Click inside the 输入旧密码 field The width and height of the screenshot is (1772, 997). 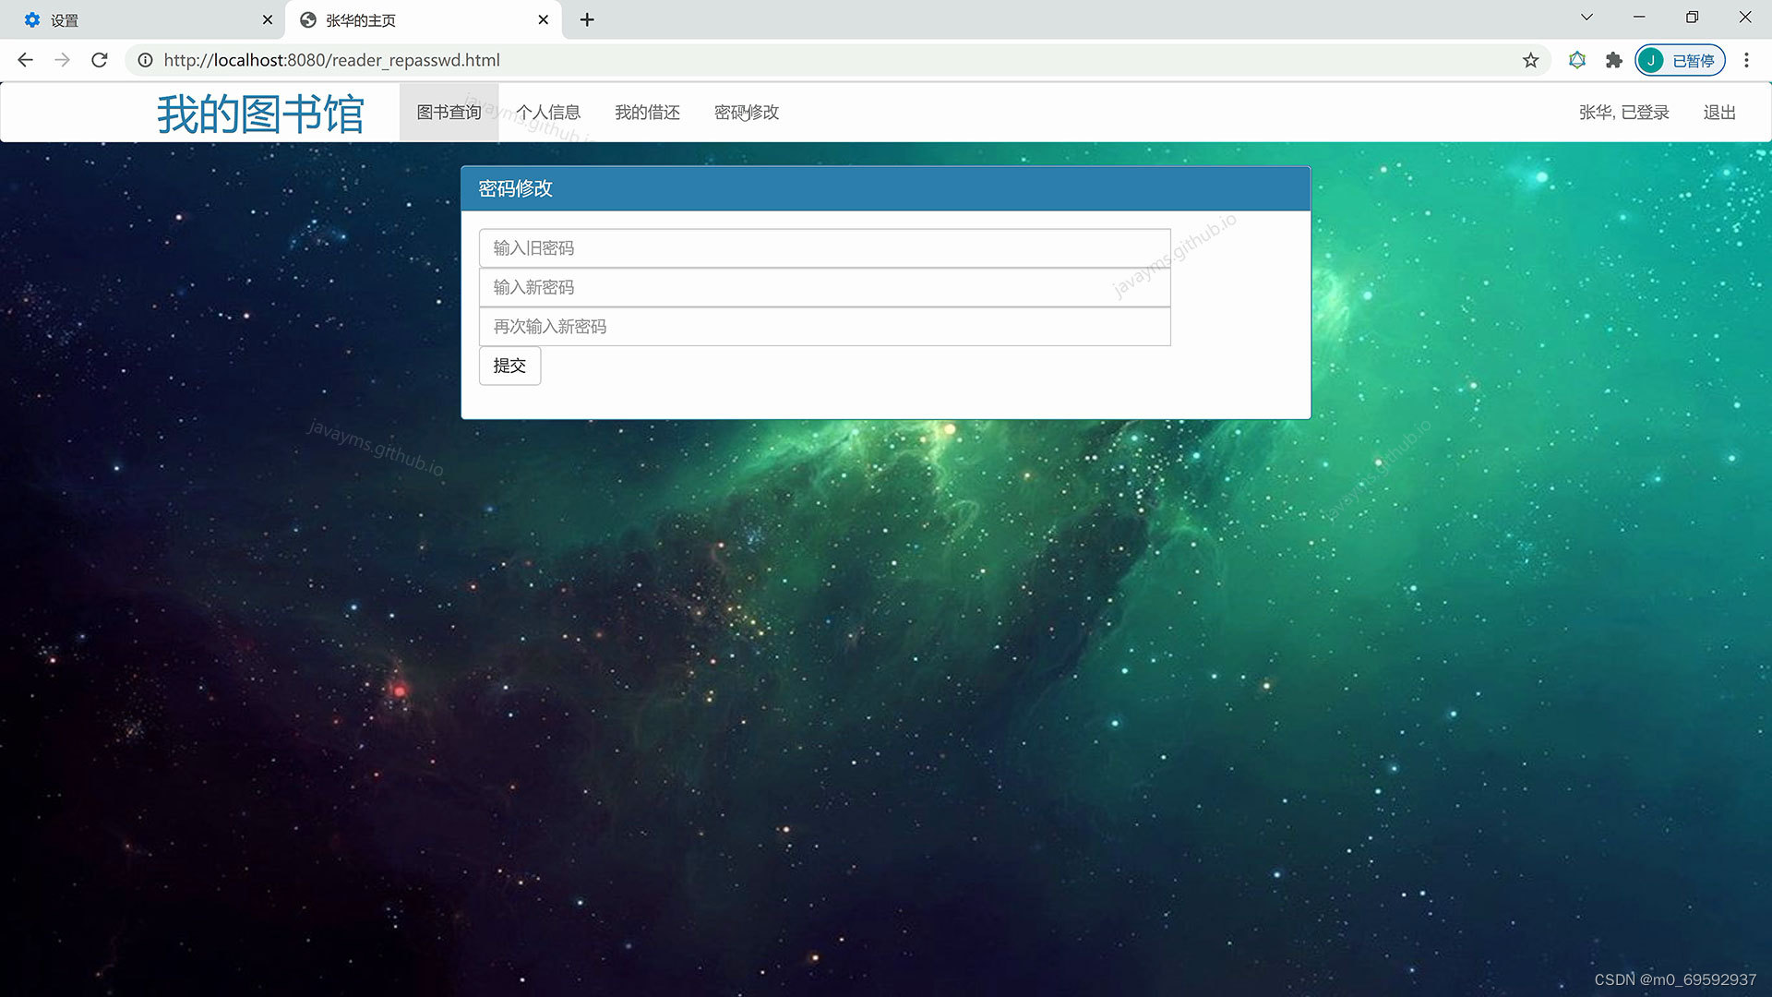824,247
